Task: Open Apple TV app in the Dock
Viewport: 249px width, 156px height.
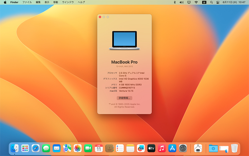Action: pos(151,149)
